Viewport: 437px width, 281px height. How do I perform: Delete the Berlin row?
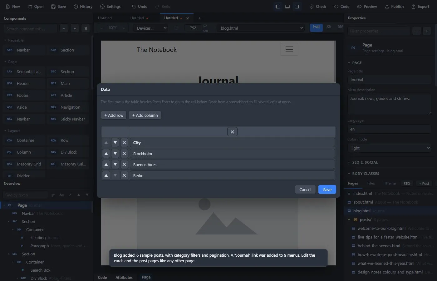[124, 175]
